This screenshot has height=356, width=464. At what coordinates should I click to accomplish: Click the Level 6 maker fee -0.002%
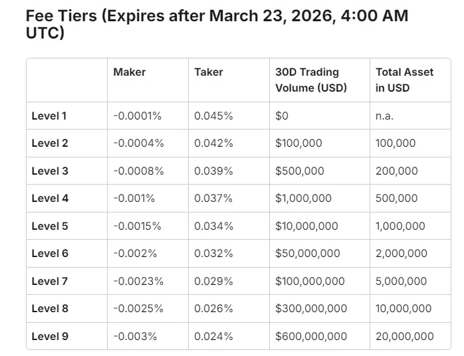coord(134,253)
